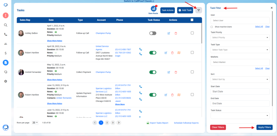Click the Save Route icon

pos(153,9)
